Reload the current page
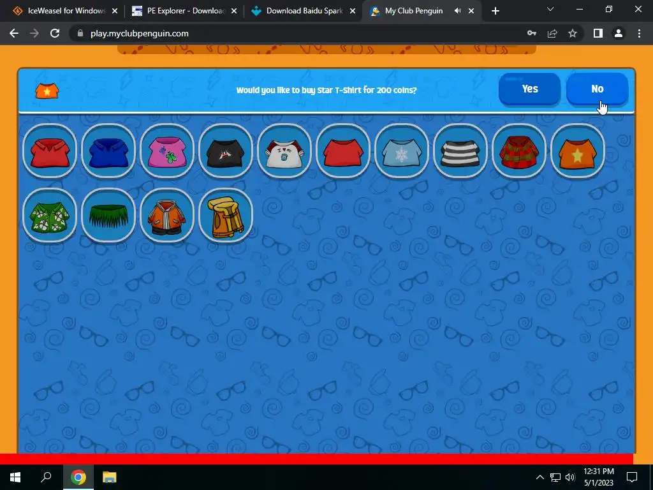 (55, 33)
